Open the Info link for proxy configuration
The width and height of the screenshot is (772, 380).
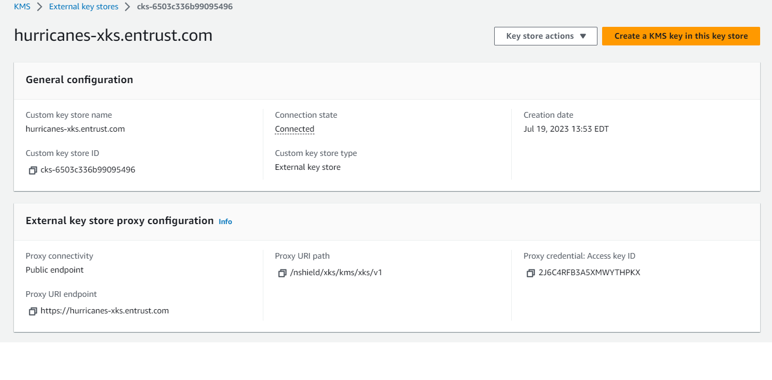tap(226, 221)
